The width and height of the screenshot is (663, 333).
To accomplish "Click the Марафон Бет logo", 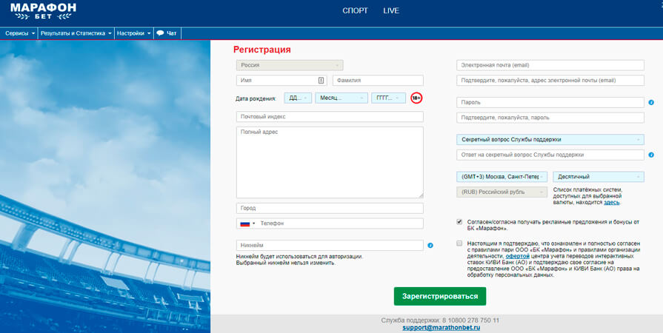I will click(43, 11).
